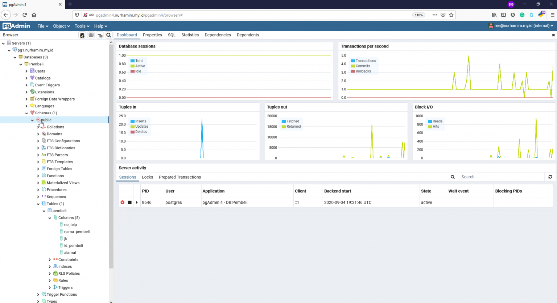Viewport: 557px width, 303px height.
Task: Click refresh icon in Server activity panel
Action: [x=550, y=177]
